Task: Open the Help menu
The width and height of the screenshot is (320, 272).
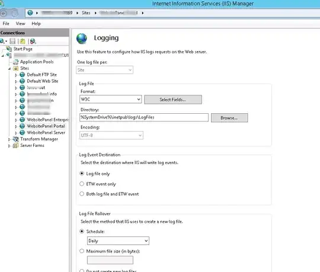Action: pos(36,24)
